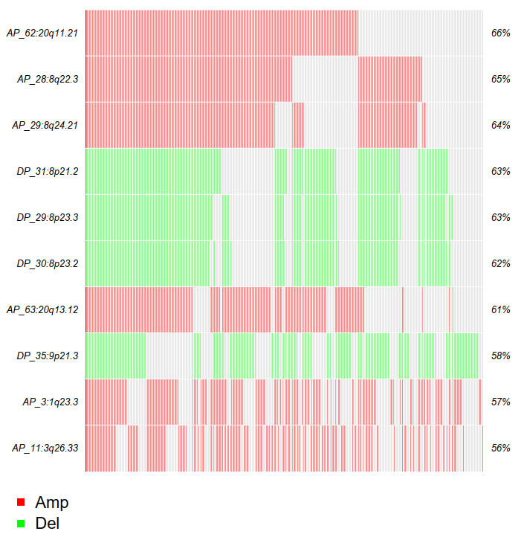Click the DP_35:9p21.3 row label

pos(48,356)
